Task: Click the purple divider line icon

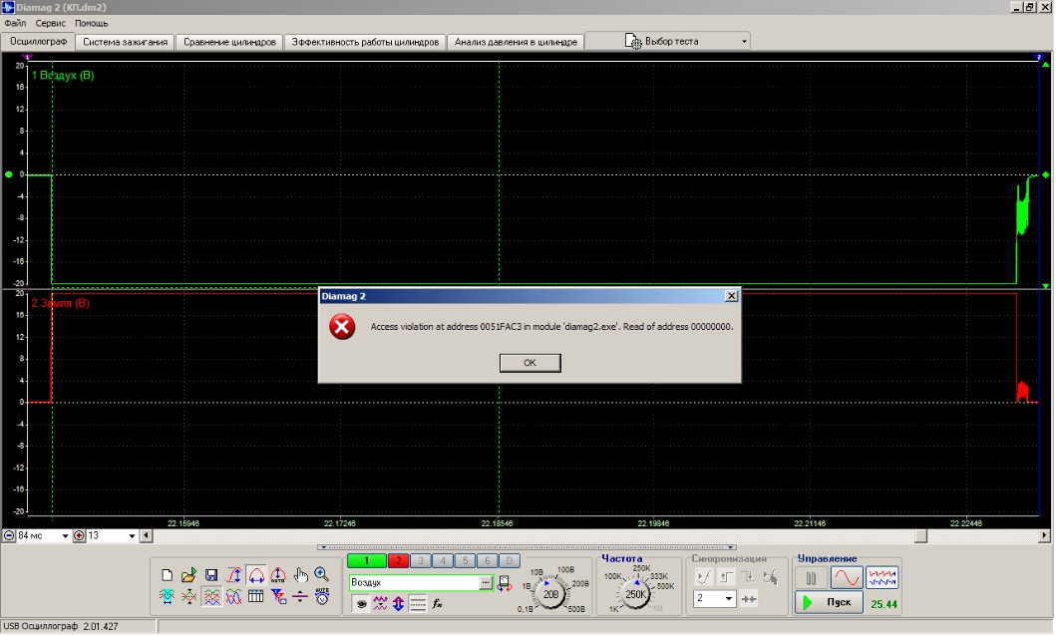Action: tap(300, 596)
